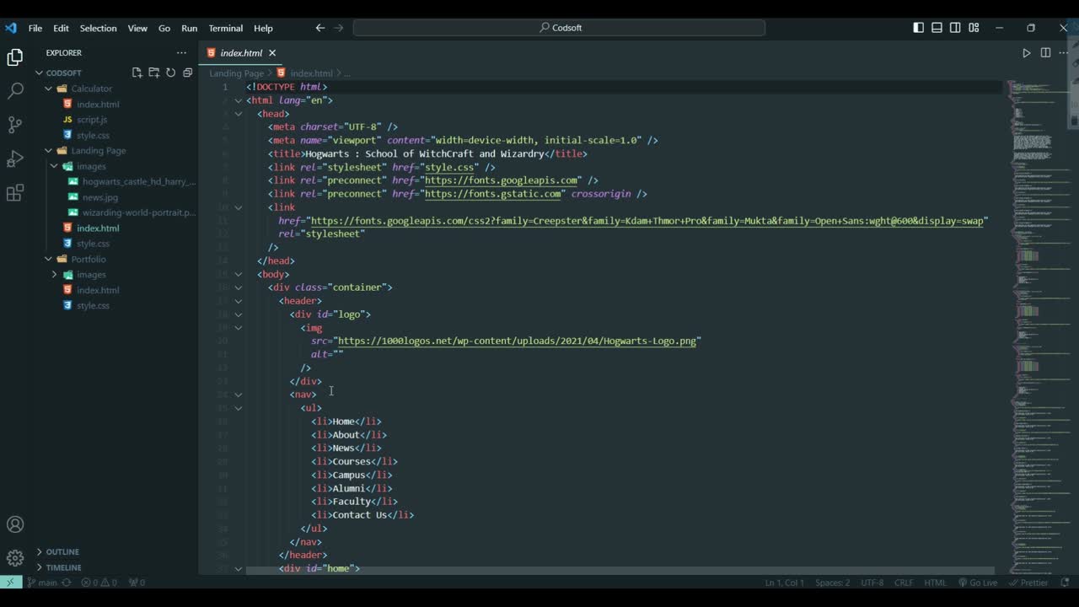Click the horizontal scrollbar under the code
Viewport: 1079px width, 607px height.
(x=620, y=571)
